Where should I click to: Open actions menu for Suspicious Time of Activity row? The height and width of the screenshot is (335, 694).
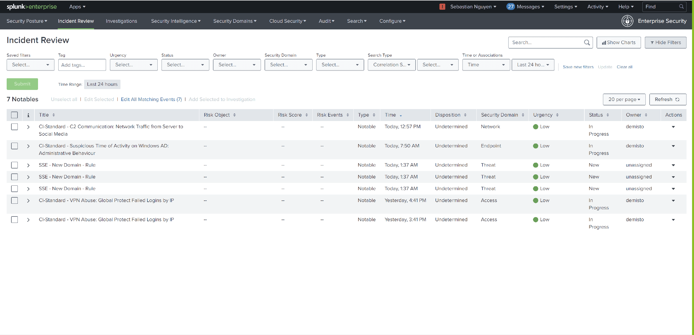[673, 146]
